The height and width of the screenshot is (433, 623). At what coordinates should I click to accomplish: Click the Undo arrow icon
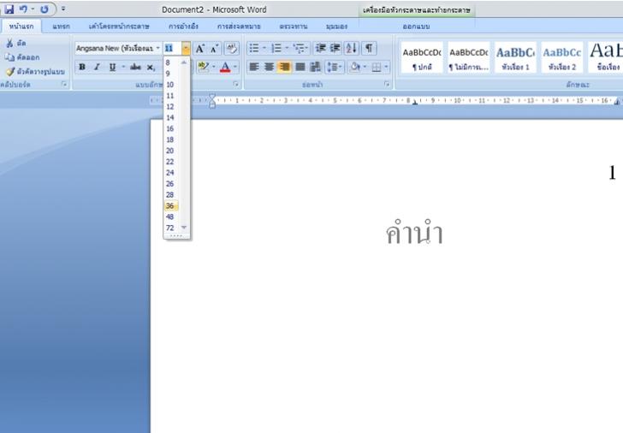click(24, 9)
